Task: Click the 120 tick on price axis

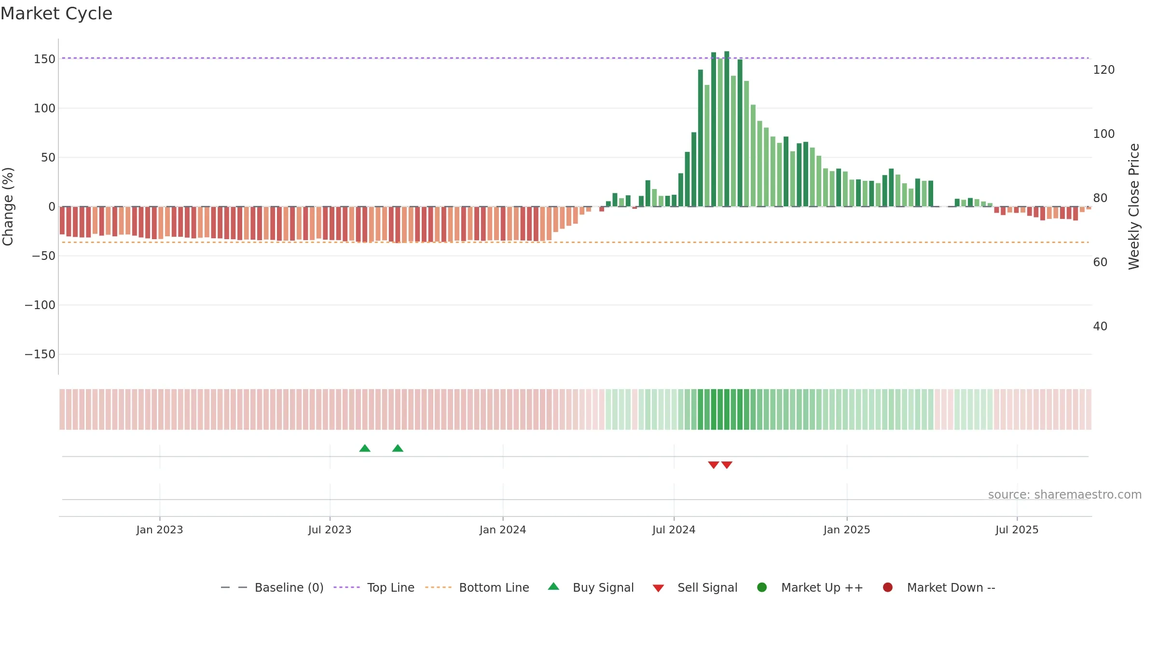Action: pyautogui.click(x=1104, y=70)
